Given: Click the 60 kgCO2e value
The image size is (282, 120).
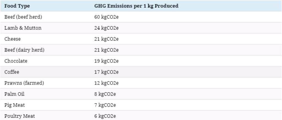Looking at the screenshot, I should pyautogui.click(x=106, y=17).
